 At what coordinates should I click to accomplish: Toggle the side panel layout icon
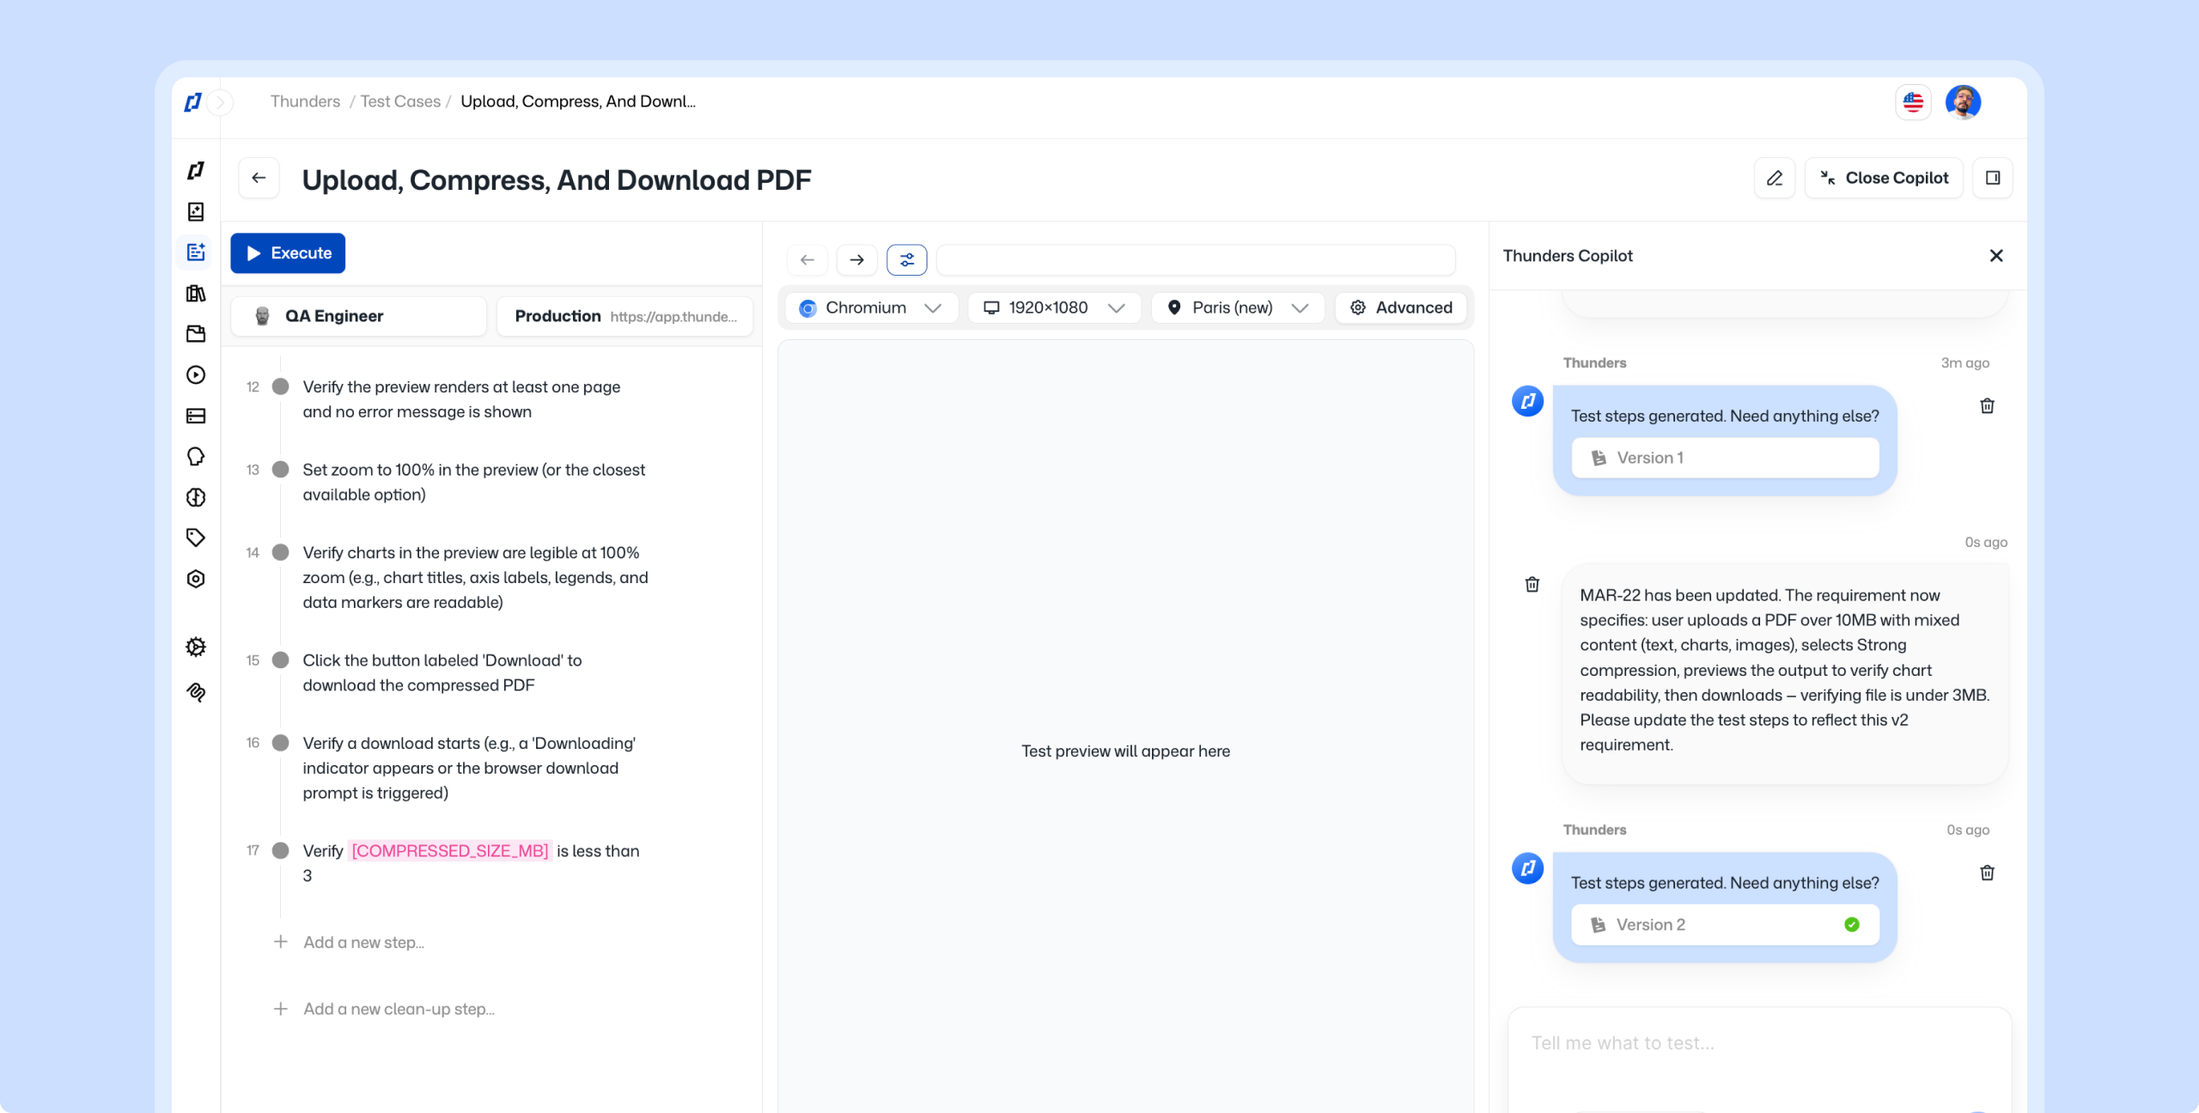(x=1993, y=178)
